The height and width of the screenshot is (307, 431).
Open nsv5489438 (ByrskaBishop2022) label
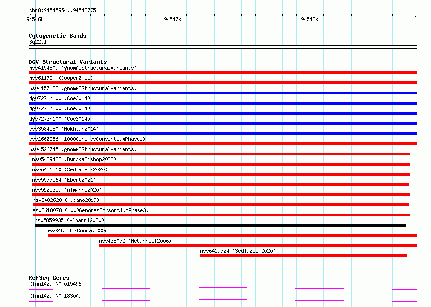74,159
